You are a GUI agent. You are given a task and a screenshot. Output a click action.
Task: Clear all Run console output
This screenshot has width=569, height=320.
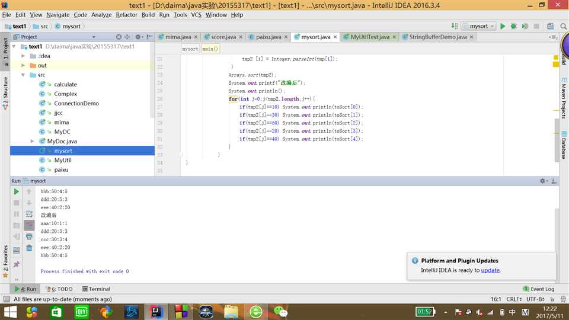click(29, 248)
